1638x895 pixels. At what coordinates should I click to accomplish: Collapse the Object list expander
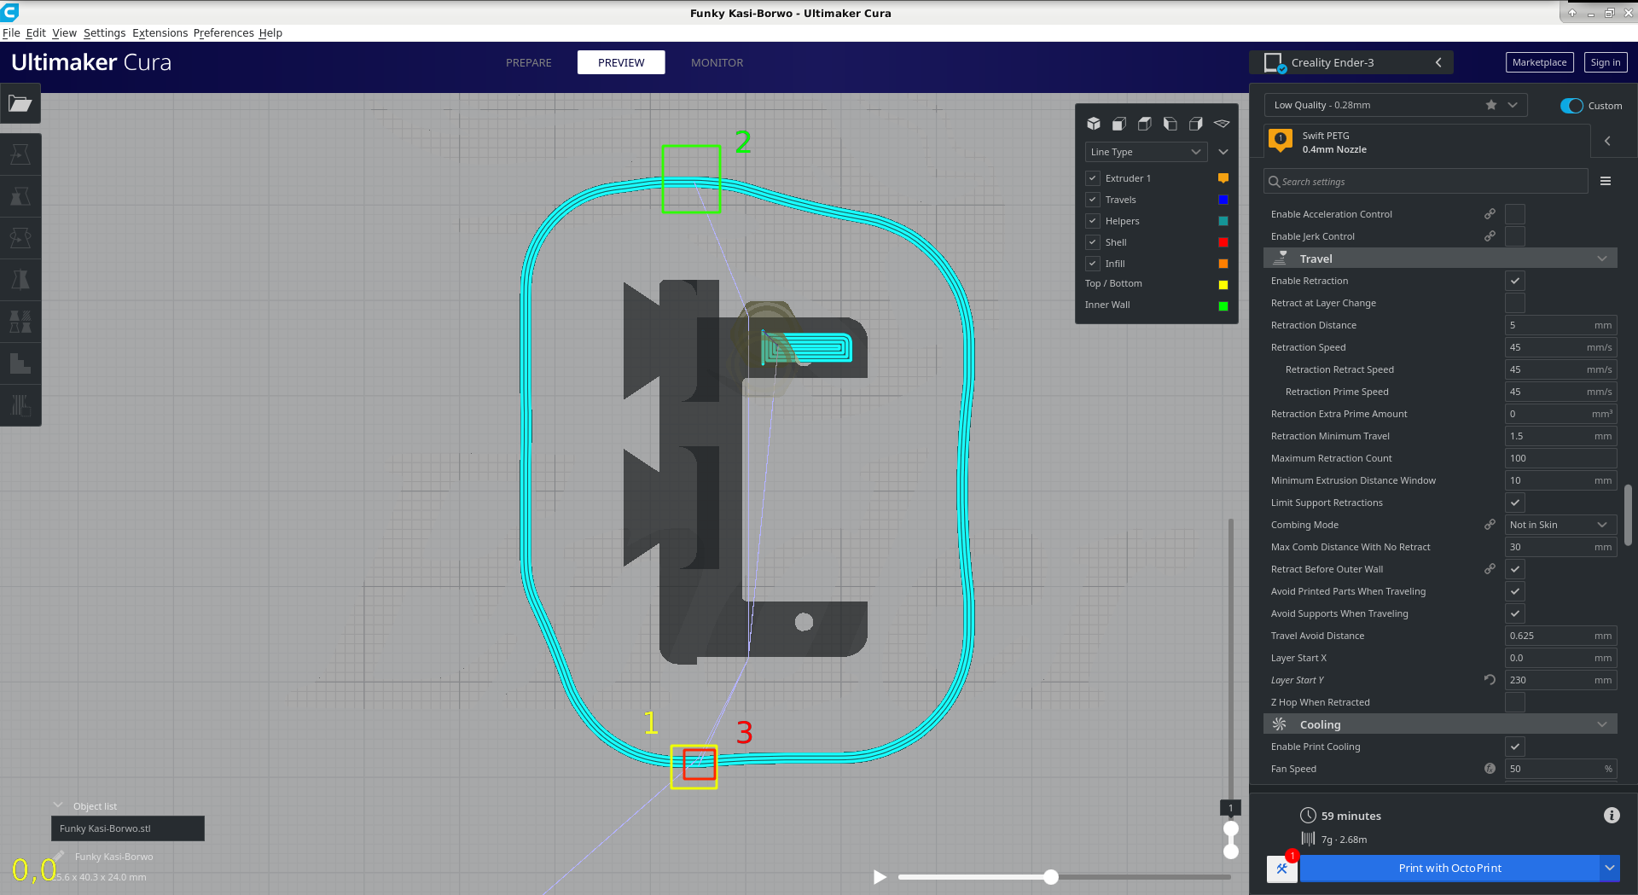[x=58, y=805]
